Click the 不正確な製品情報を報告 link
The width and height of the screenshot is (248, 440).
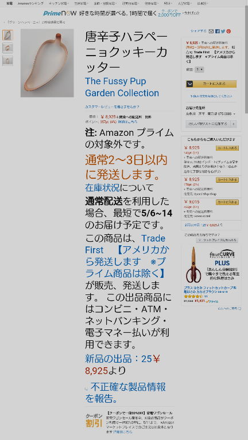tap(125, 392)
